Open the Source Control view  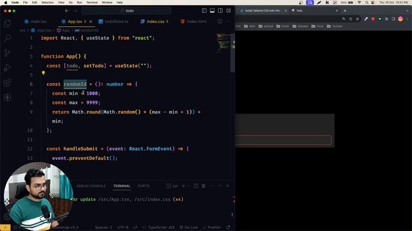[7, 53]
